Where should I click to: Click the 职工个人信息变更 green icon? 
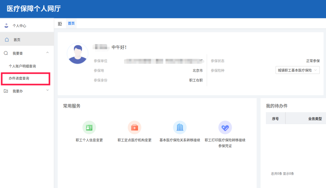coord(89,127)
